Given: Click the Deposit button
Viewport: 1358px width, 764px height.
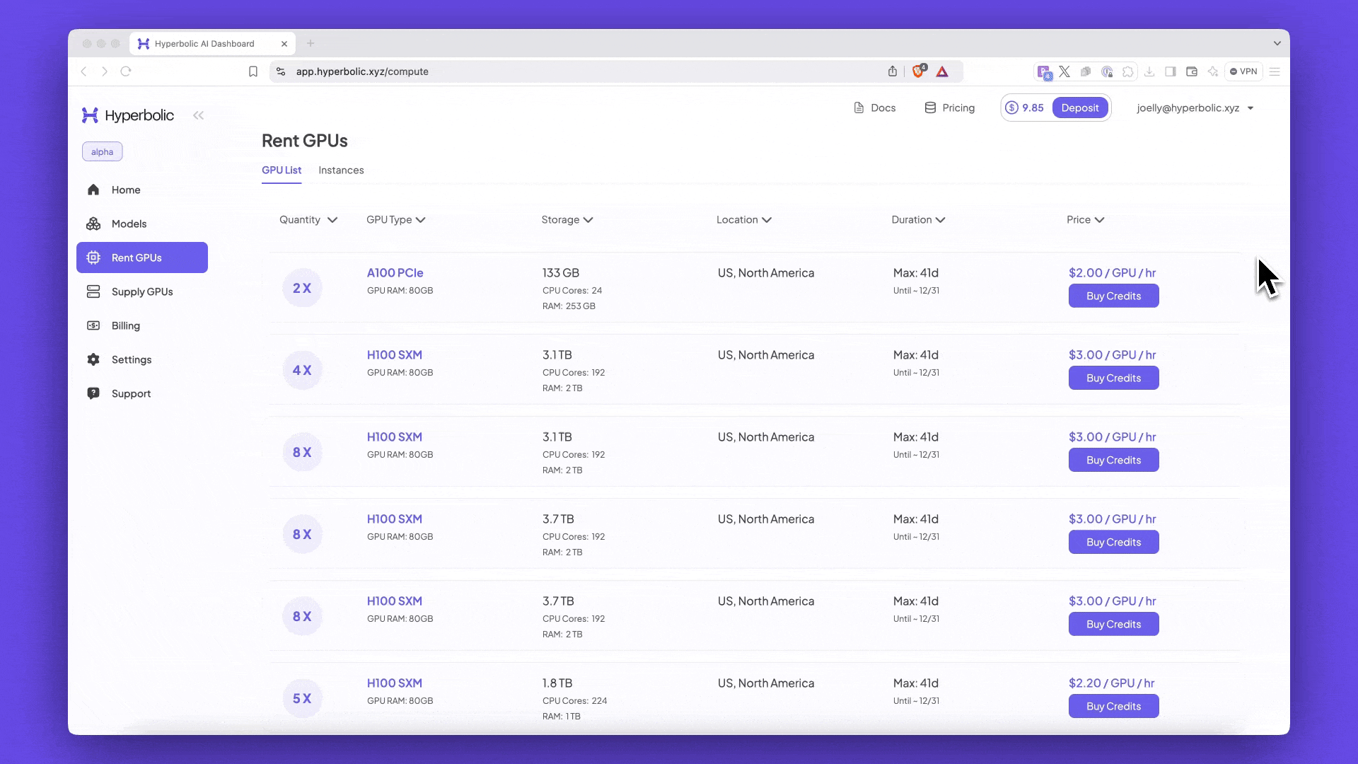Looking at the screenshot, I should [1080, 108].
